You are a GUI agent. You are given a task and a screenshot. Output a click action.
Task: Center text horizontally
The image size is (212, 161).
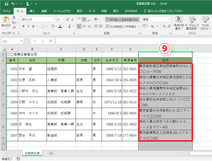[x=84, y=26]
